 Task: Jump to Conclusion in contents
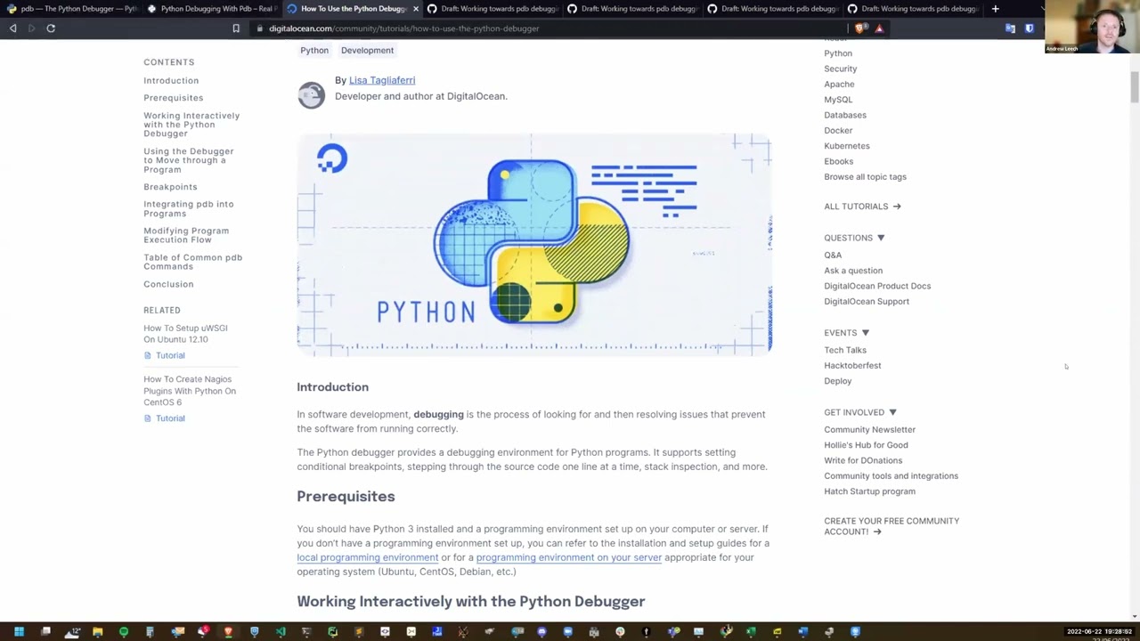[x=168, y=284]
